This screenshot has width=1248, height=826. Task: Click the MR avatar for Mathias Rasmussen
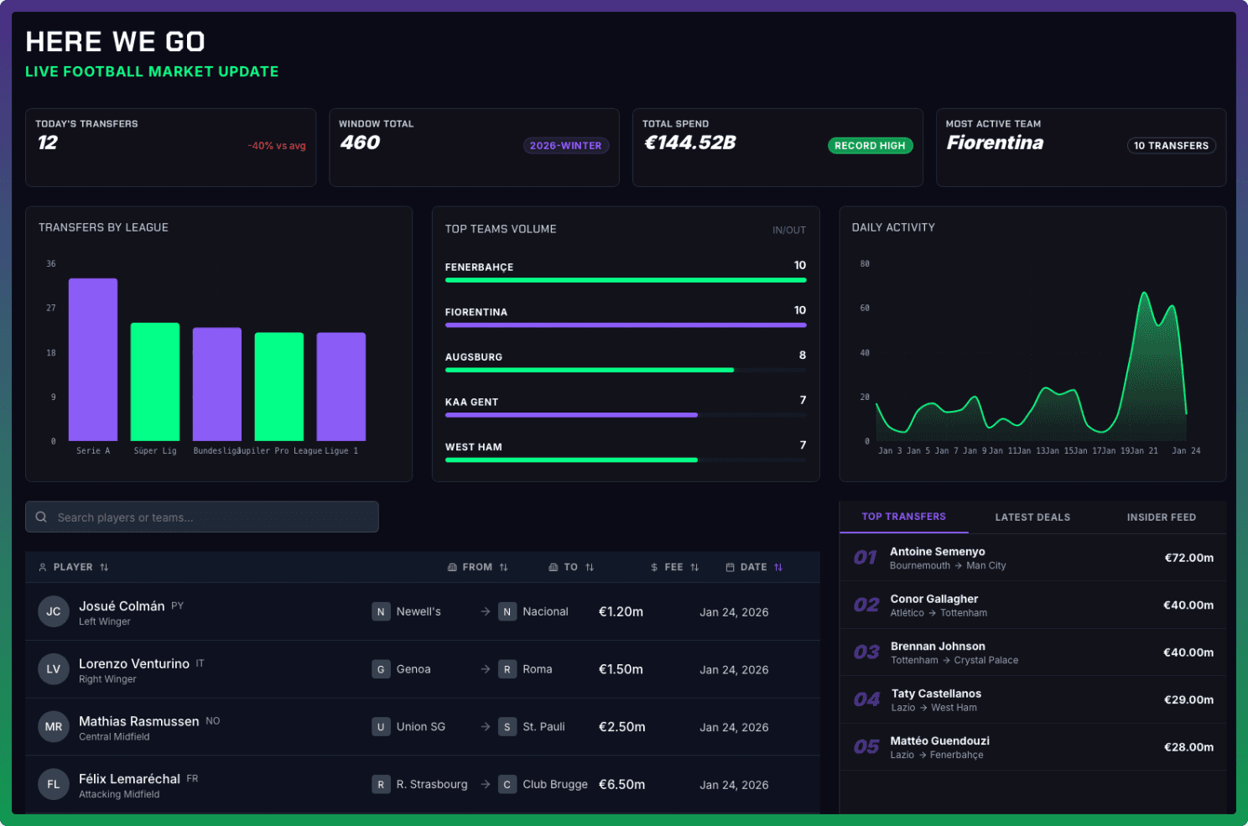coord(54,727)
